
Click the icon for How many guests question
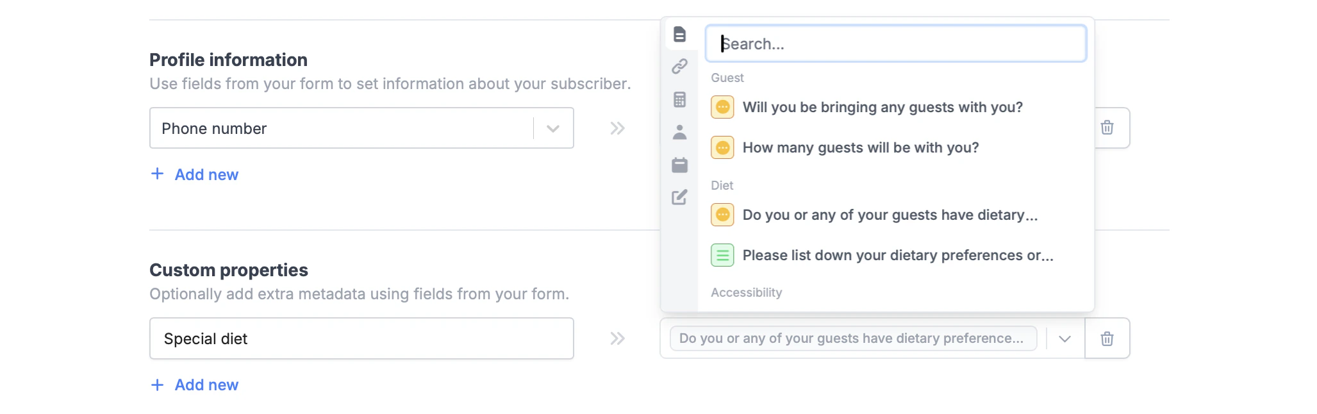(722, 147)
